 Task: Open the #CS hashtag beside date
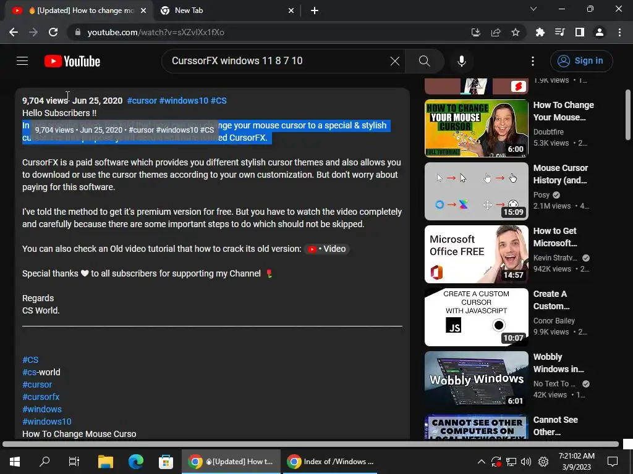(218, 101)
